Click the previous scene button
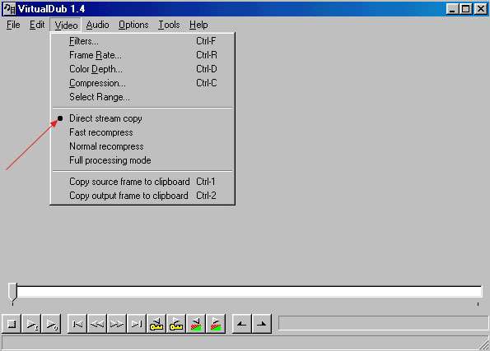 pyautogui.click(x=196, y=324)
